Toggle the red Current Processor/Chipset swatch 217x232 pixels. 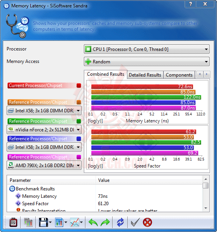(79, 85)
